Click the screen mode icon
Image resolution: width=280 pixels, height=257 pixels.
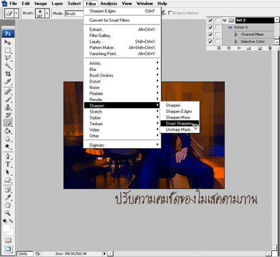[8, 249]
